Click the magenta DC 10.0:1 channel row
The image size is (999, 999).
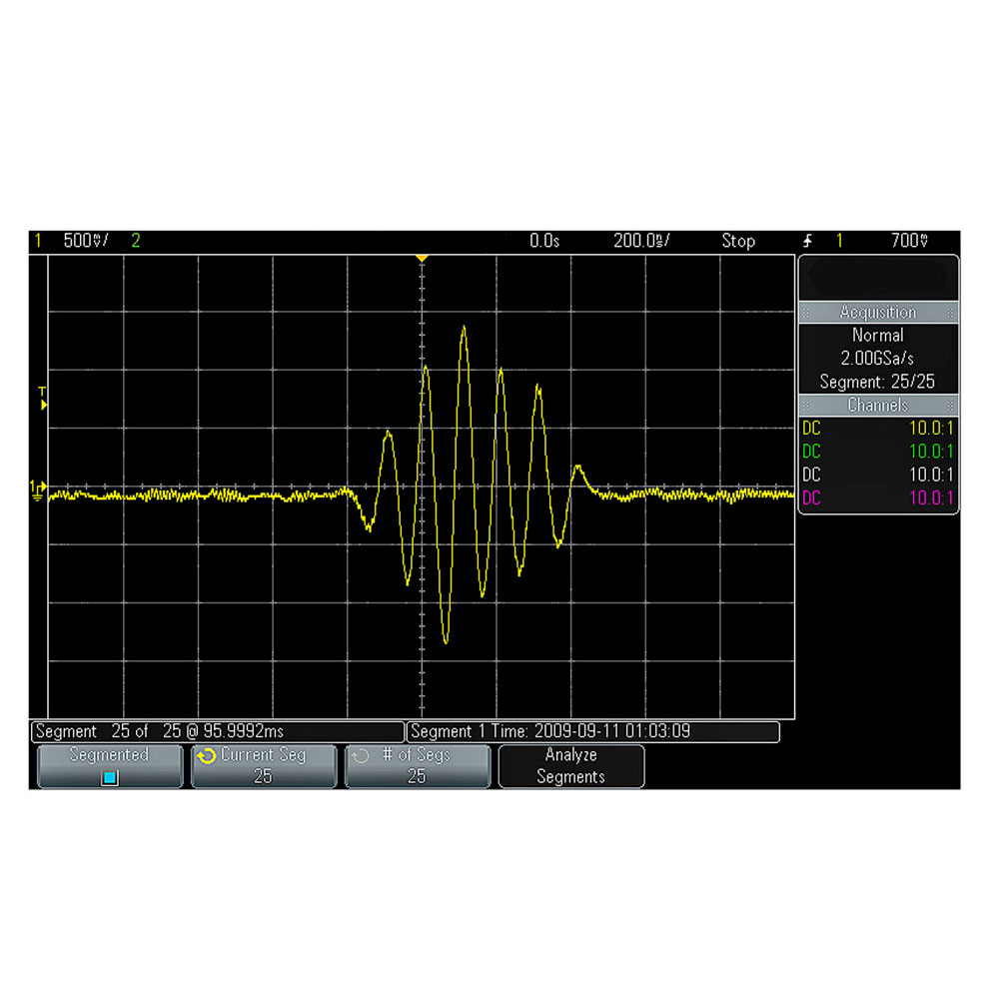point(878,499)
